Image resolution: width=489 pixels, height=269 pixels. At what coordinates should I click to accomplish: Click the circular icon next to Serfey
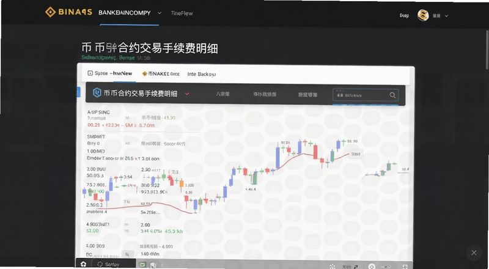tap(100, 264)
